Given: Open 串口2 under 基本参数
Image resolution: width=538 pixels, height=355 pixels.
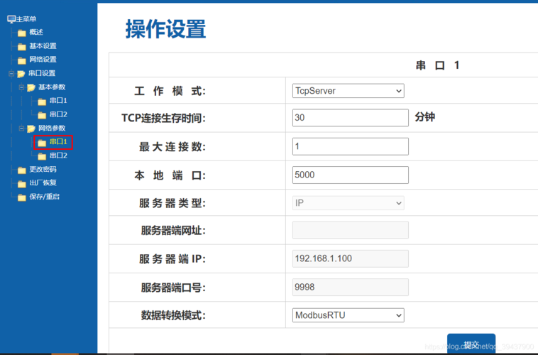Looking at the screenshot, I should (58, 114).
